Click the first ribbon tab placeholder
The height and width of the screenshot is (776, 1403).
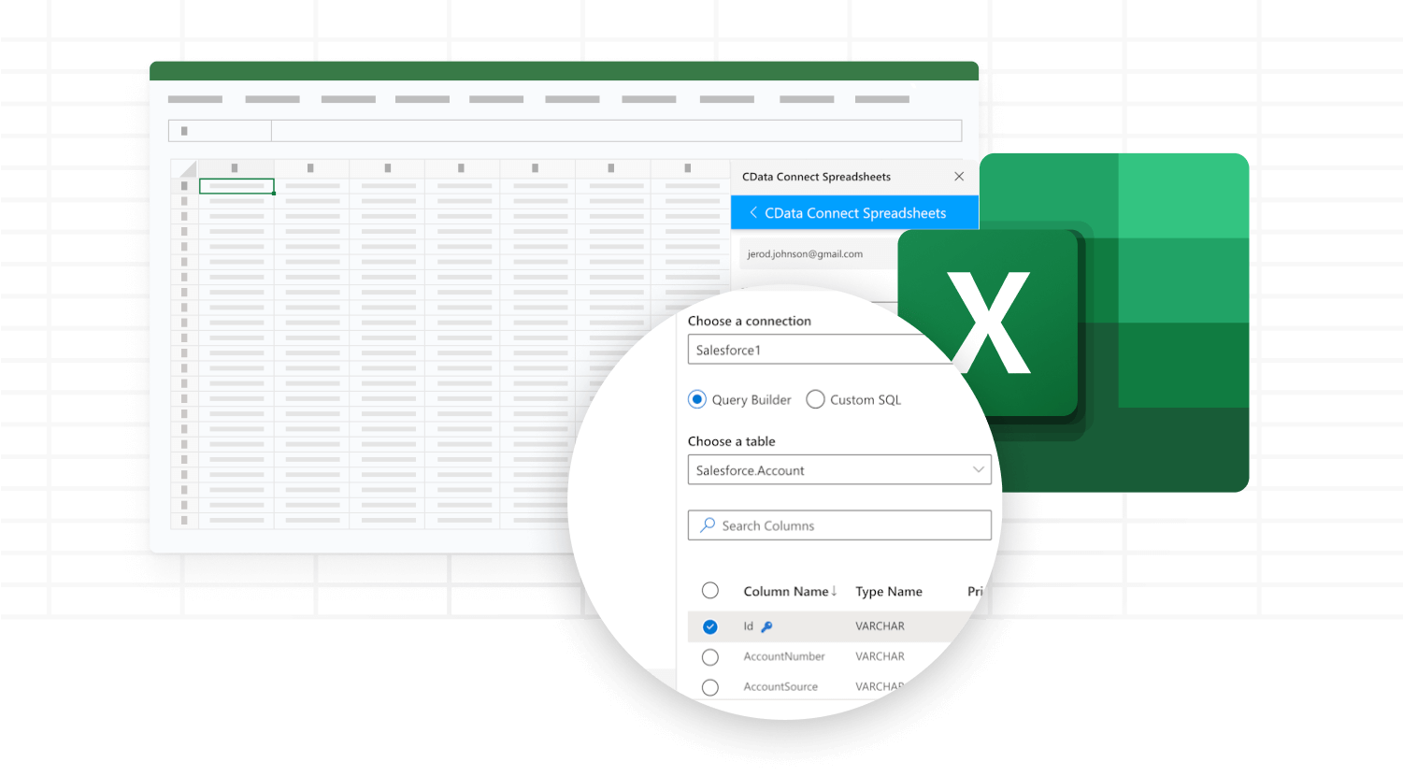coord(194,99)
